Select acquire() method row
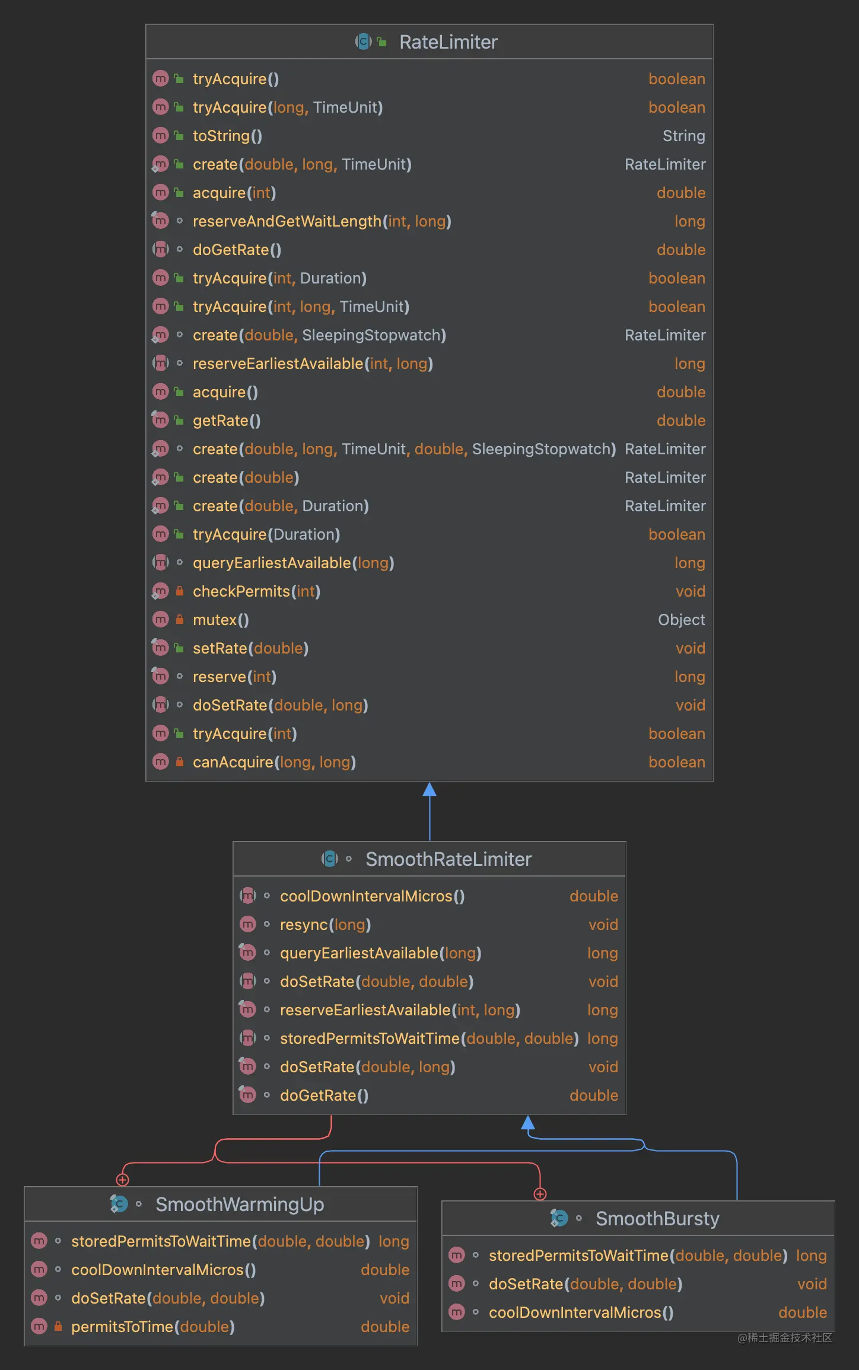 pyautogui.click(x=430, y=391)
